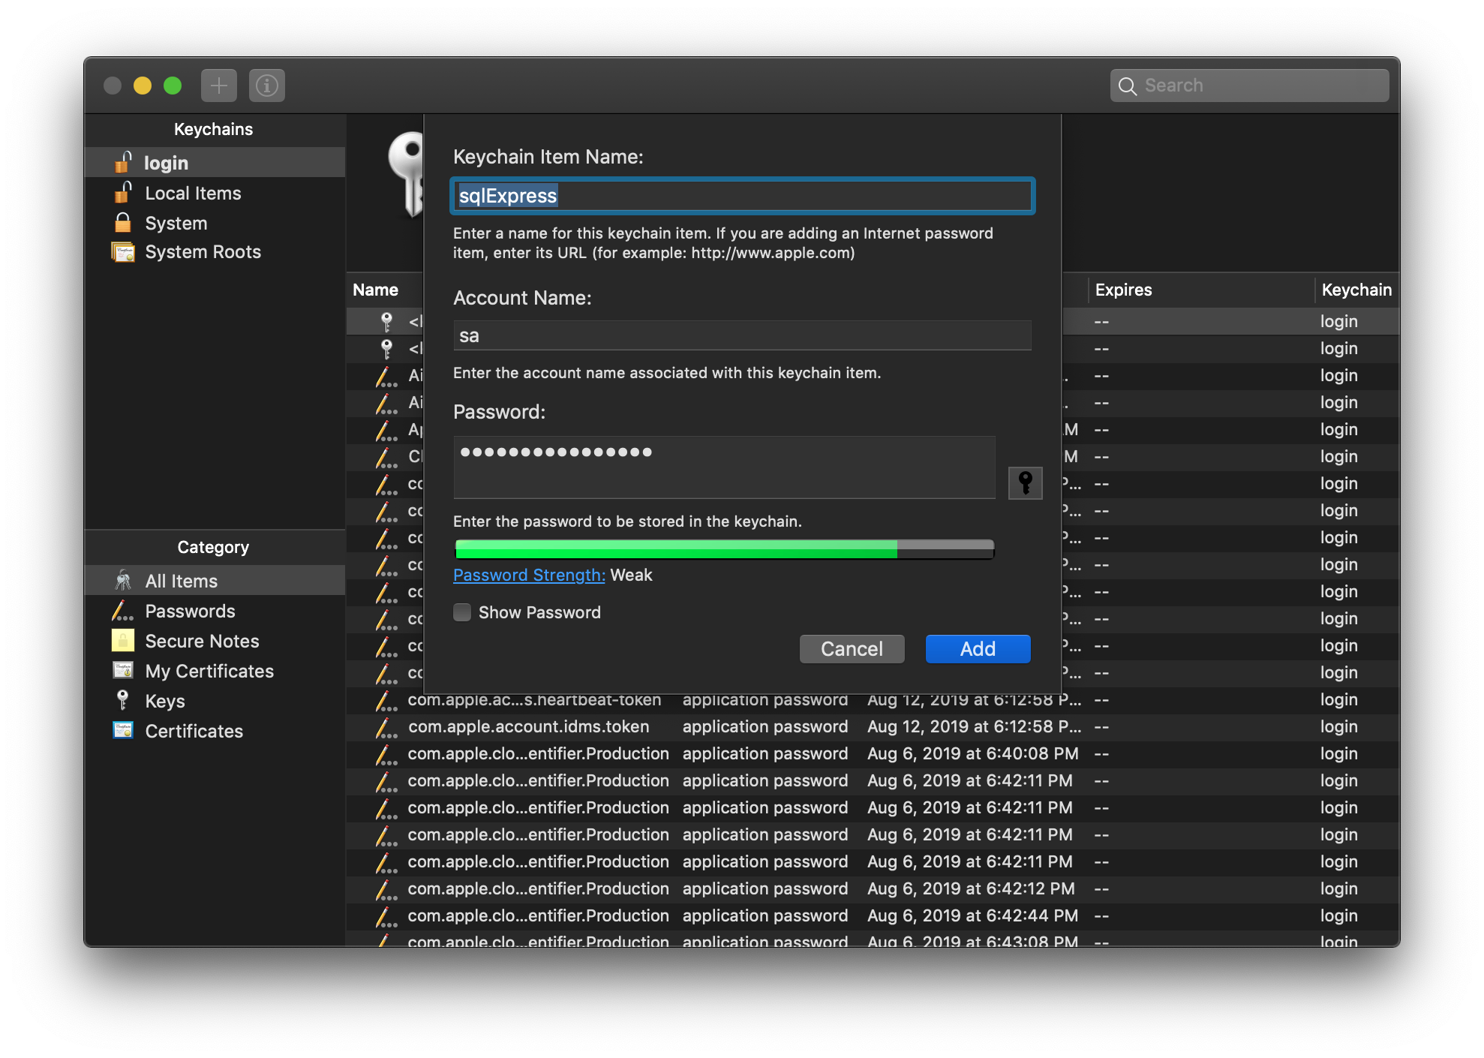Click the Account Name field
This screenshot has width=1484, height=1058.
click(741, 335)
